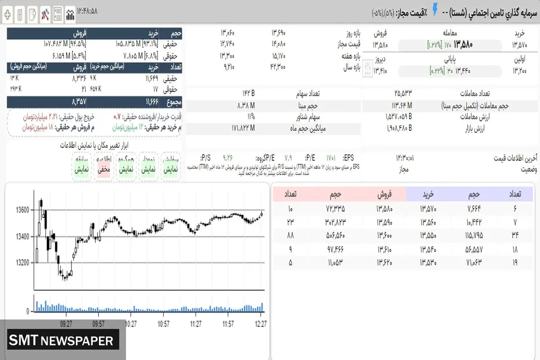Click the plus icon in top toolbar
The height and width of the screenshot is (360, 540).
(x=8, y=14)
